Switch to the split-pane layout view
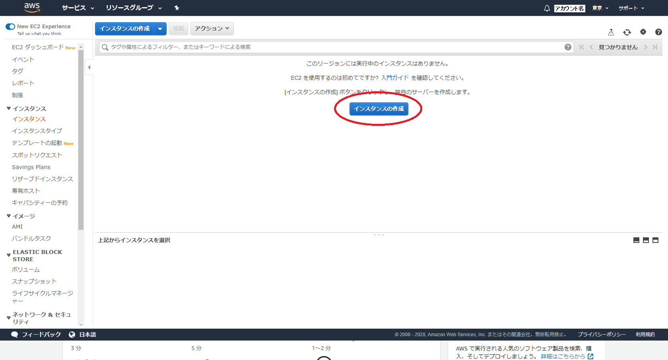 pos(645,240)
